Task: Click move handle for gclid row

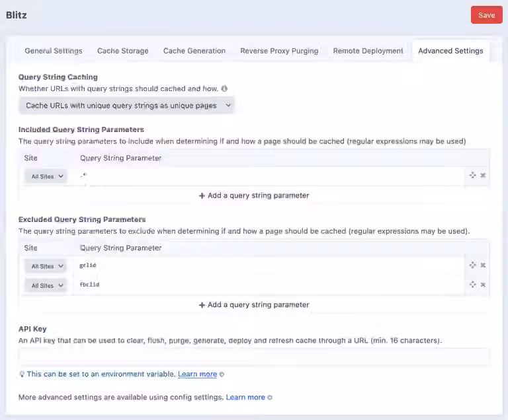Action: click(x=473, y=265)
